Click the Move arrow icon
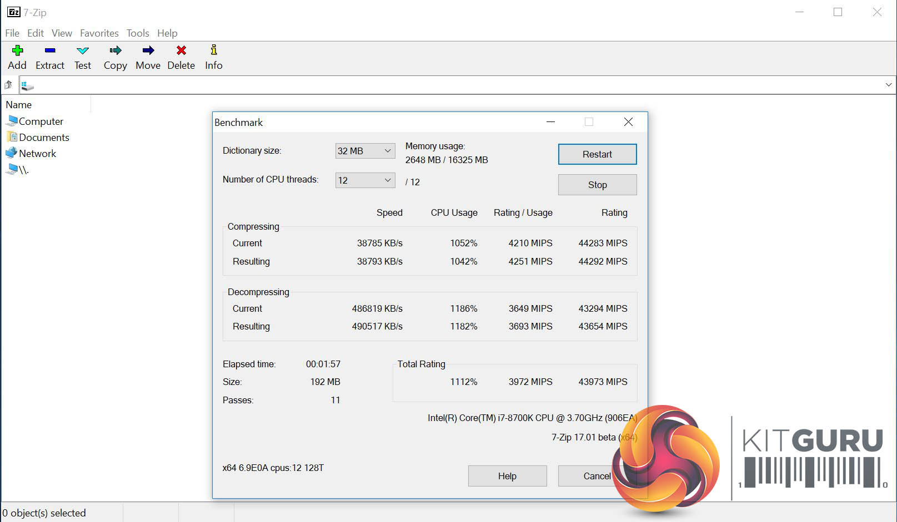This screenshot has height=522, width=897. coord(148,50)
